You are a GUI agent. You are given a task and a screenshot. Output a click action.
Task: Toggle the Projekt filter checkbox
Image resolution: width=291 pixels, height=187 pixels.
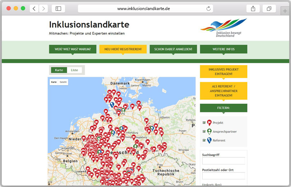tap(204, 123)
